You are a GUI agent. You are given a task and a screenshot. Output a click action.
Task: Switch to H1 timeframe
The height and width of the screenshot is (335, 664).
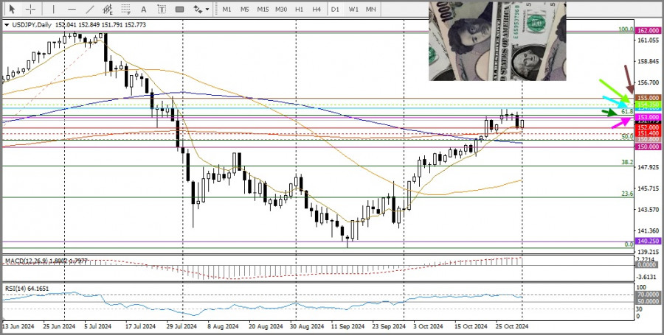pyautogui.click(x=300, y=9)
